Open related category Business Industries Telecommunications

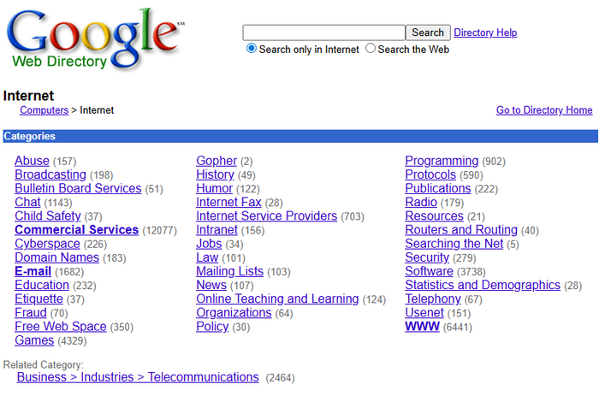tap(138, 377)
